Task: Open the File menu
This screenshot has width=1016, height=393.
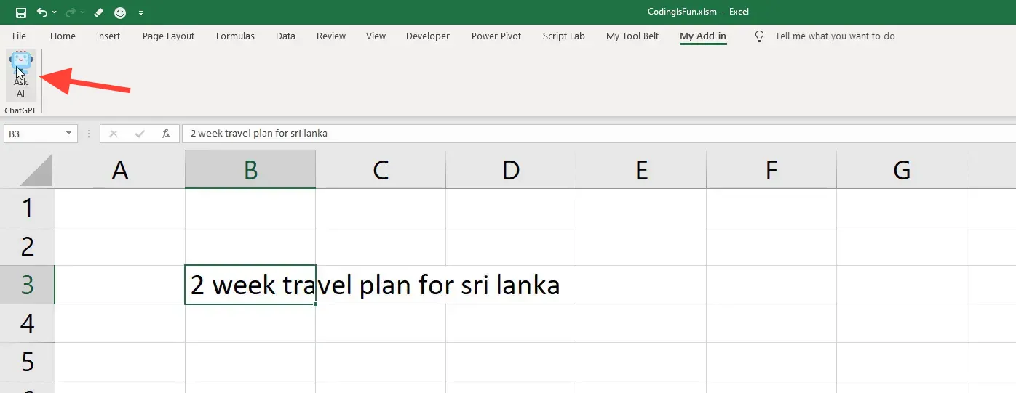Action: click(20, 36)
